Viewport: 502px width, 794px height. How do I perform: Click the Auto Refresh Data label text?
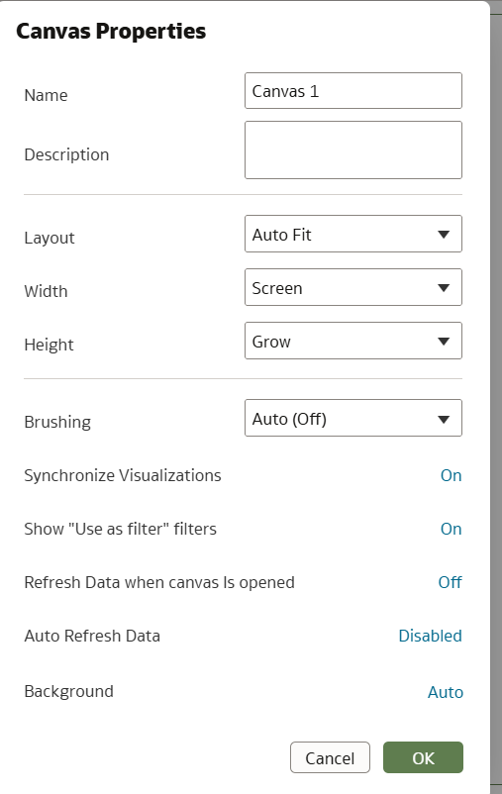92,636
